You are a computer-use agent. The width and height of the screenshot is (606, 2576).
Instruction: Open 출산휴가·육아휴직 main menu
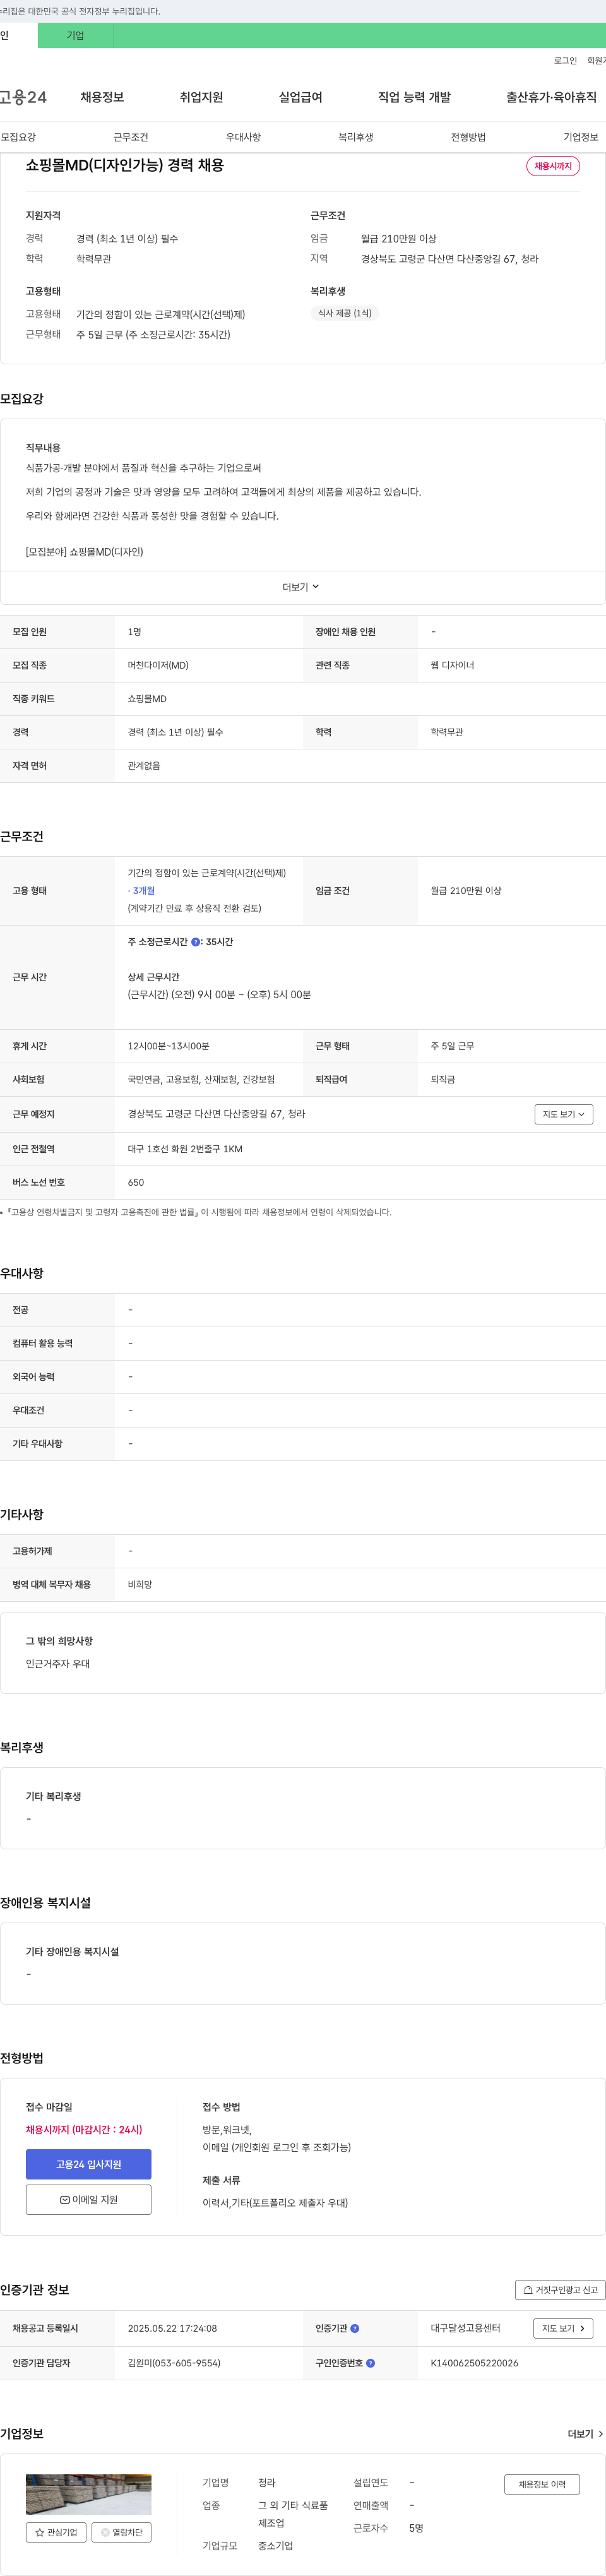tap(551, 97)
